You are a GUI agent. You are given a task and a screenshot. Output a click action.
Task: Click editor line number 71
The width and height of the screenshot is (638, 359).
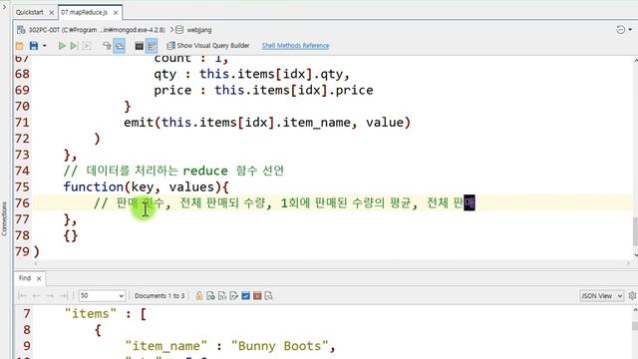pos(22,123)
